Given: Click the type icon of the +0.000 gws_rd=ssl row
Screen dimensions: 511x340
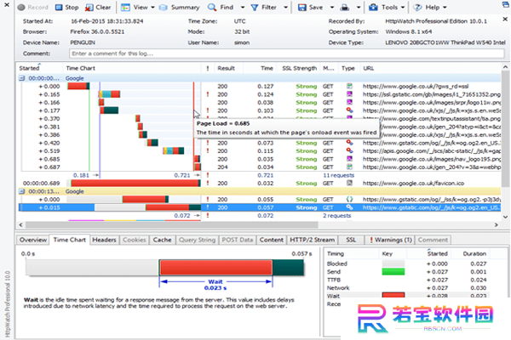Looking at the screenshot, I should click(x=349, y=86).
